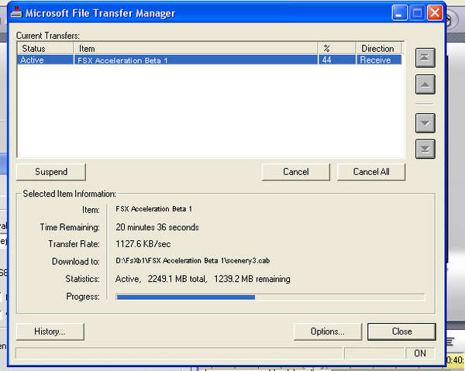Move selected transfer down one position
This screenshot has width=465, height=371.
point(425,122)
